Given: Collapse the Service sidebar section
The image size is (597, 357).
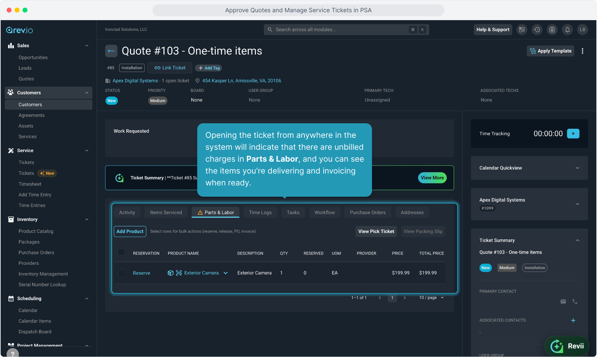Looking at the screenshot, I should coord(87,150).
